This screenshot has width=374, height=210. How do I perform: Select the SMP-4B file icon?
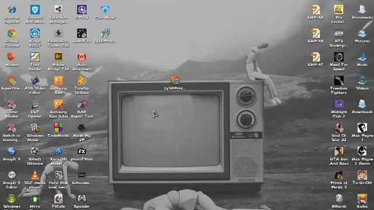point(316,34)
